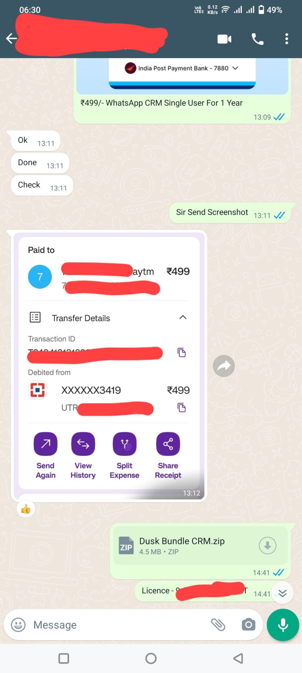The image size is (302, 673).
Task: Attach a file with the paperclip
Action: [218, 624]
